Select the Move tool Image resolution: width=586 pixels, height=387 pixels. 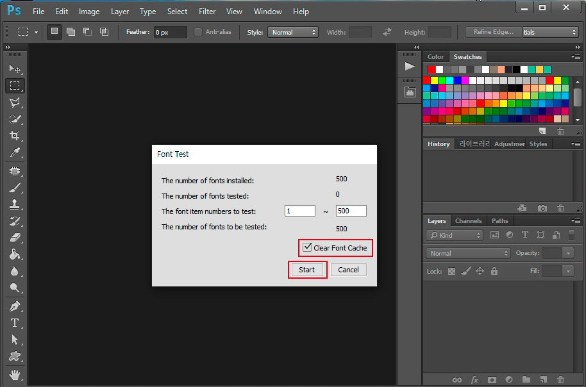pyautogui.click(x=15, y=69)
